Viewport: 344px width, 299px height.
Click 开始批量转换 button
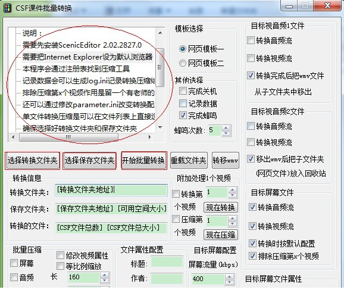point(144,160)
